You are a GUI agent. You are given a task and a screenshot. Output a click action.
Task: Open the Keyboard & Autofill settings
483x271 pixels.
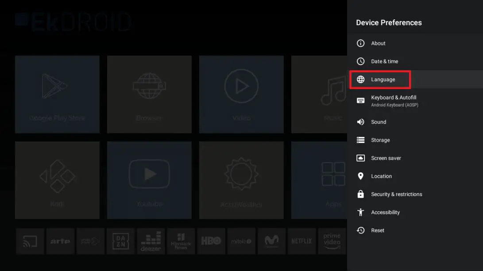(x=394, y=101)
